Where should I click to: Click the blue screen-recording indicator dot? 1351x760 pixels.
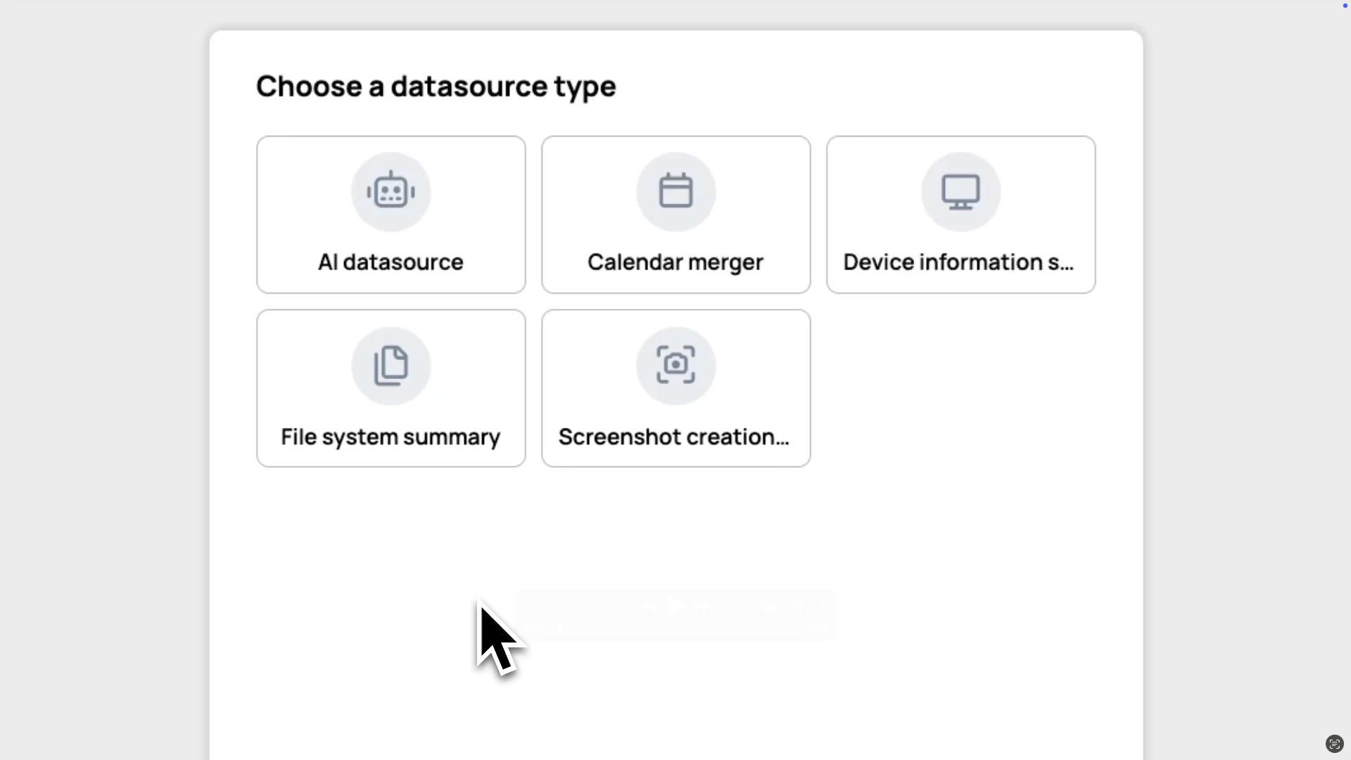pos(1344,6)
